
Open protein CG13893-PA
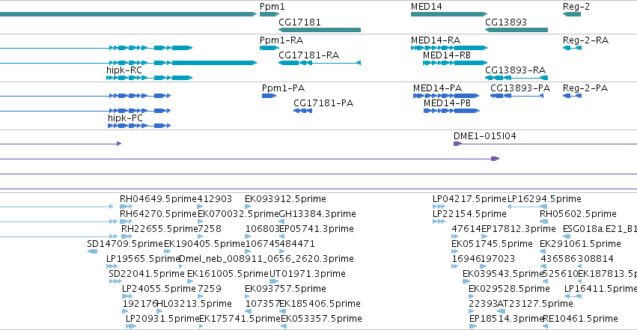[x=516, y=96]
